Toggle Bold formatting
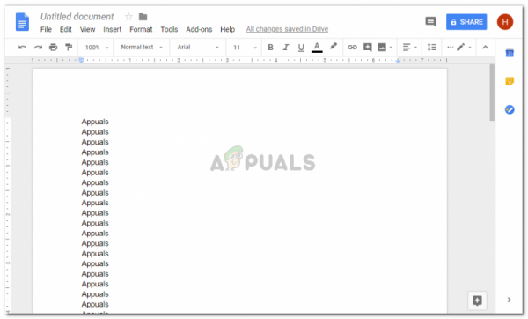Image resolution: width=528 pixels, height=319 pixels. (270, 48)
